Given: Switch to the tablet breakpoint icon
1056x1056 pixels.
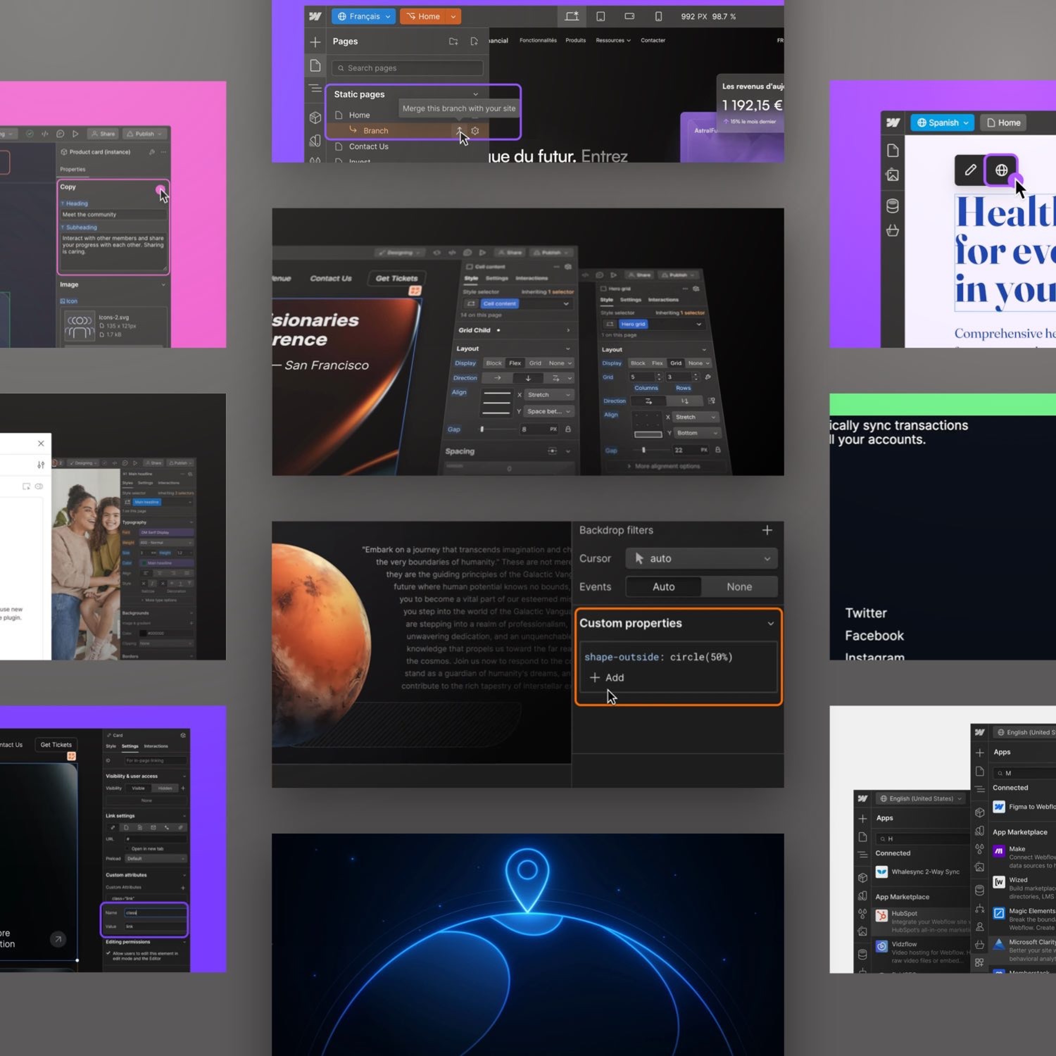Looking at the screenshot, I should pos(601,17).
